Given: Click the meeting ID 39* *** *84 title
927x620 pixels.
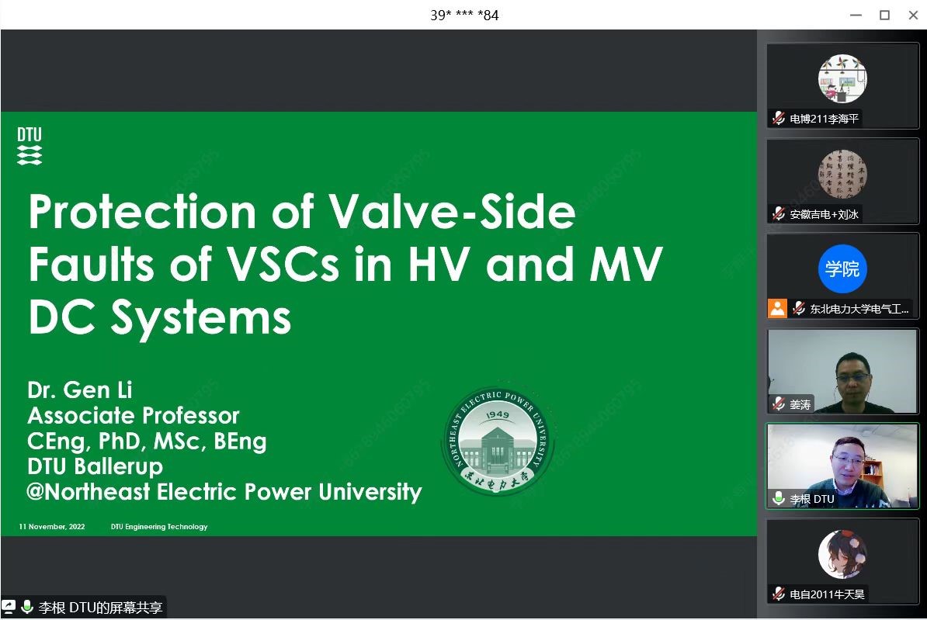Looking at the screenshot, I should (464, 15).
